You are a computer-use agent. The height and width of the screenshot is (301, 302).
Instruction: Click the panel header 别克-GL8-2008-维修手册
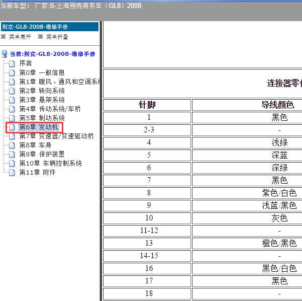[x=50, y=27]
